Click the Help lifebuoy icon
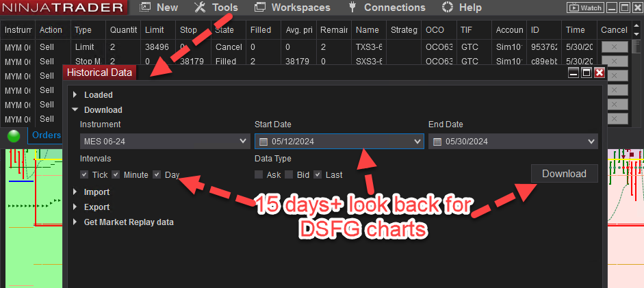Screen dimensions: 644x288 click(448, 8)
